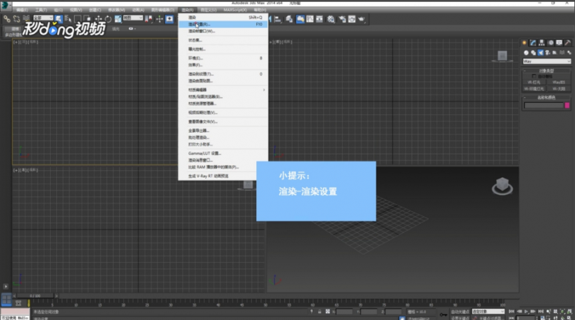Viewport: 575px width, 320px height.
Task: Click the perspective ViewCube
Action: point(502,186)
